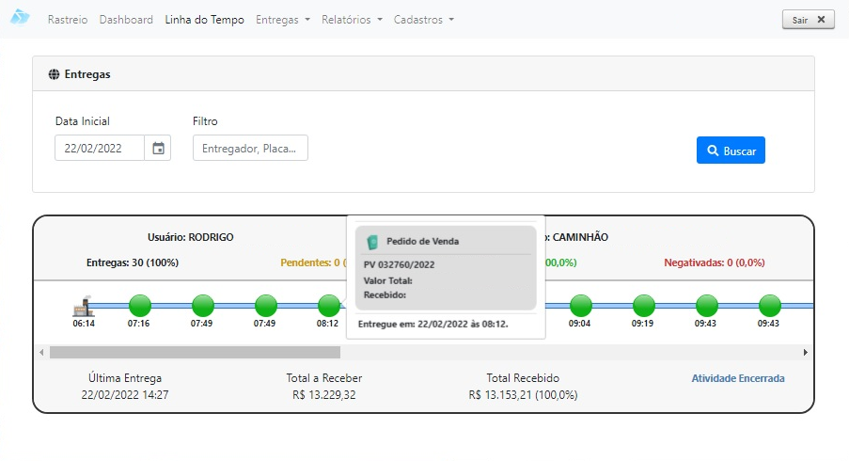The height and width of the screenshot is (461, 849).
Task: Click the app logo in navbar
Action: point(20,18)
